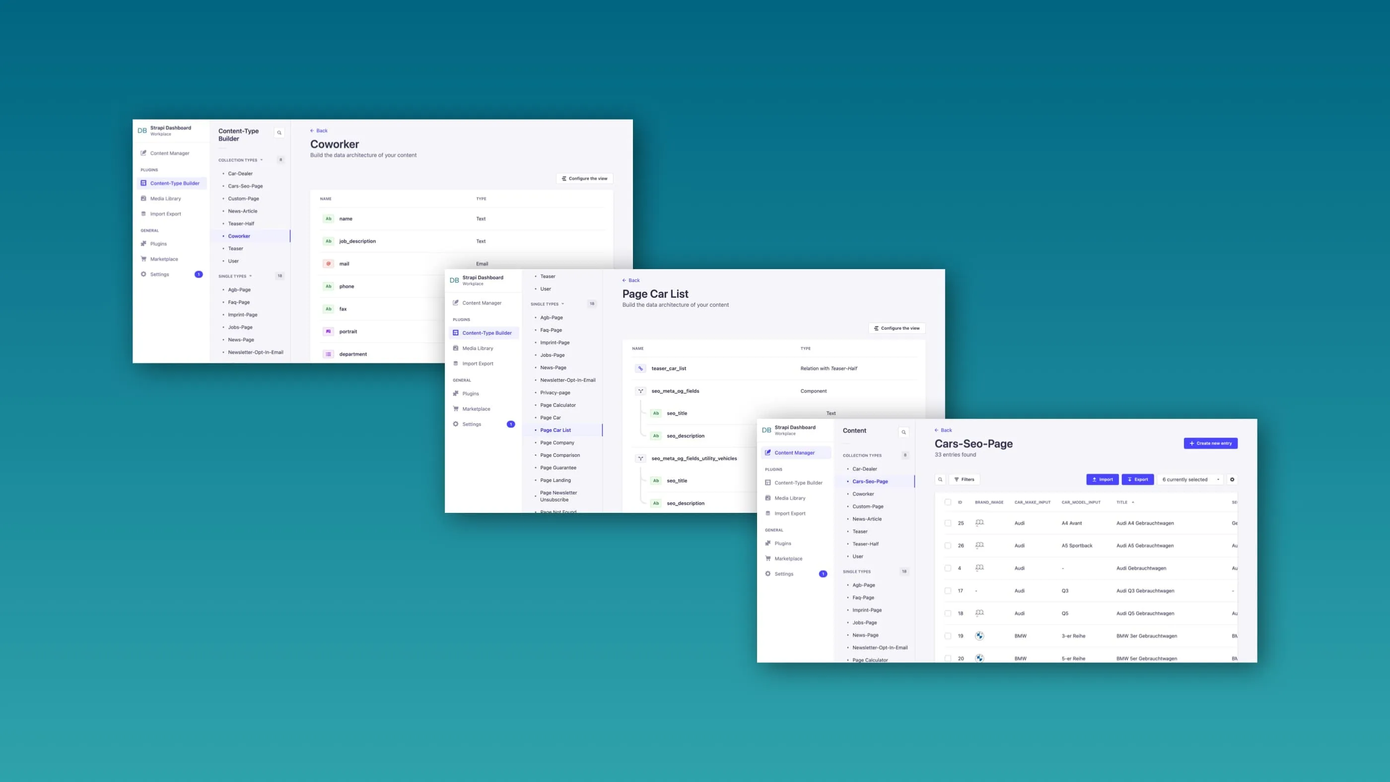
Task: Click Media Library icon in Coworker window
Action: (143, 199)
